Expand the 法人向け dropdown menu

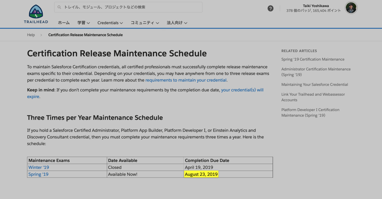tap(177, 23)
